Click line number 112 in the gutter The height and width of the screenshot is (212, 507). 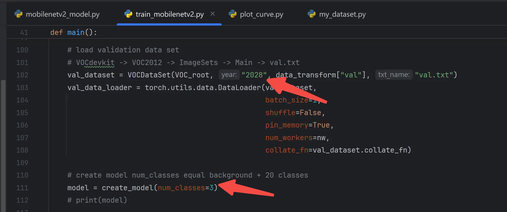pos(22,200)
